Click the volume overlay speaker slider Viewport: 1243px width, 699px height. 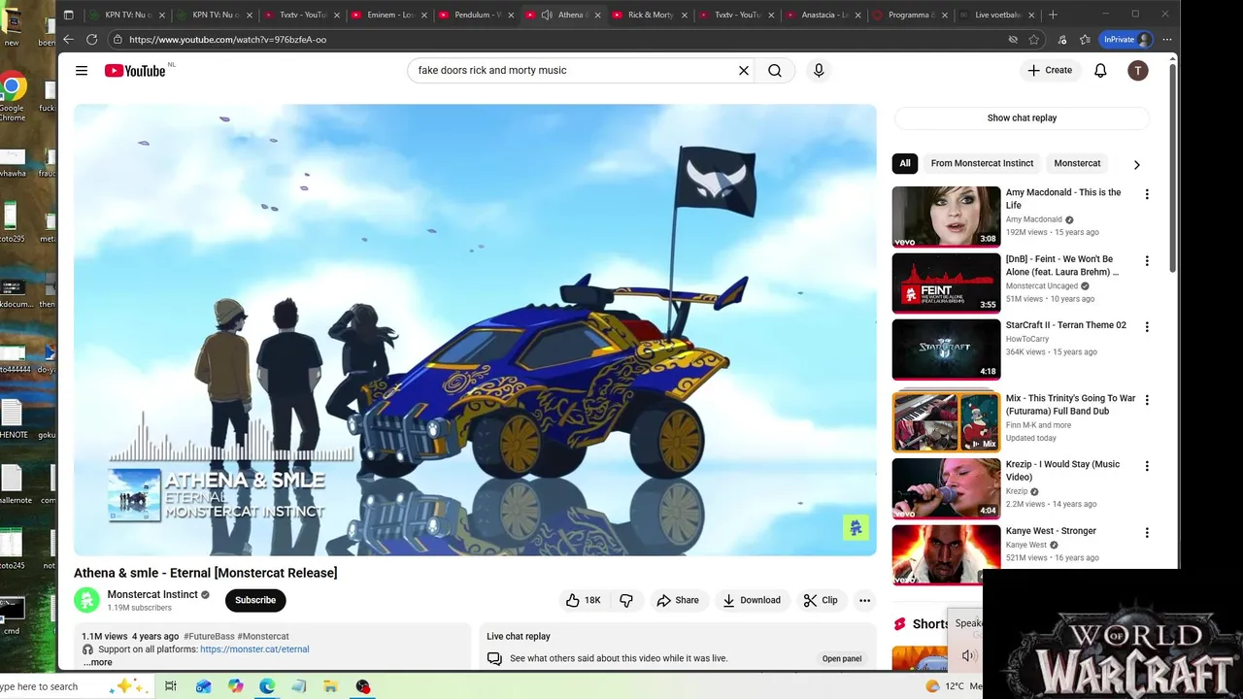[968, 656]
